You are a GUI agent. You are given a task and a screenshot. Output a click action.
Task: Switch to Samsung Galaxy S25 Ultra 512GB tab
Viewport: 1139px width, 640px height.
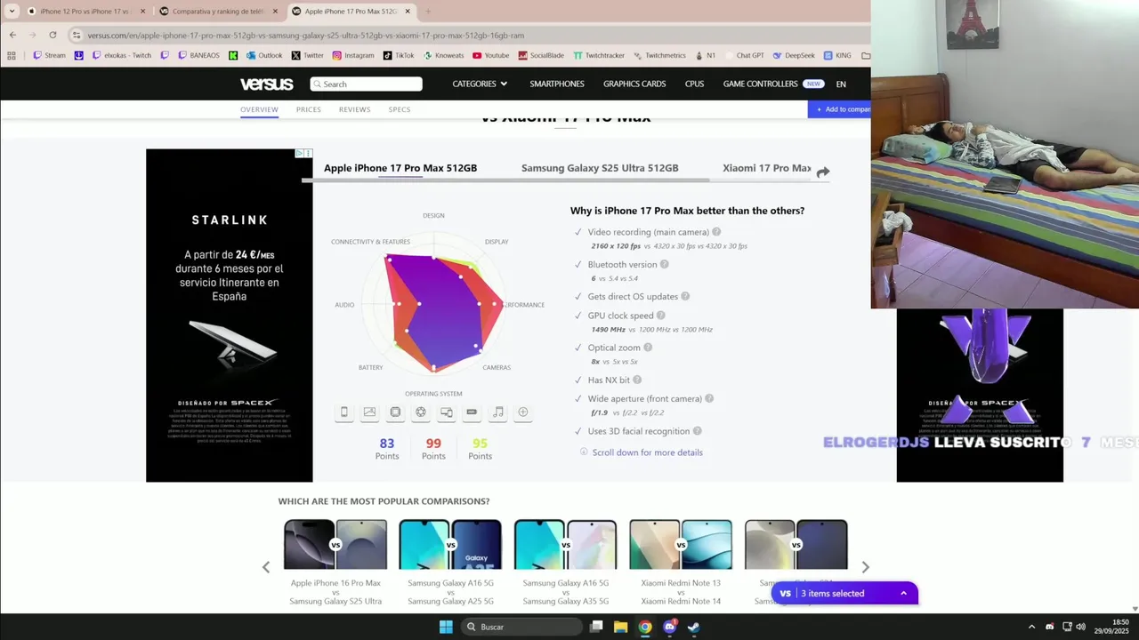click(600, 168)
